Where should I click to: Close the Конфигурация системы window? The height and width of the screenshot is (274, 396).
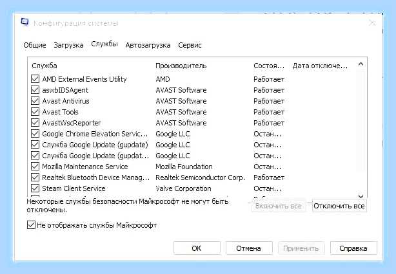click(372, 23)
